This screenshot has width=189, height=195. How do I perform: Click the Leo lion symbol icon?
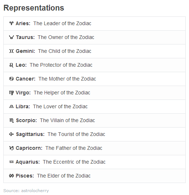point(11,65)
